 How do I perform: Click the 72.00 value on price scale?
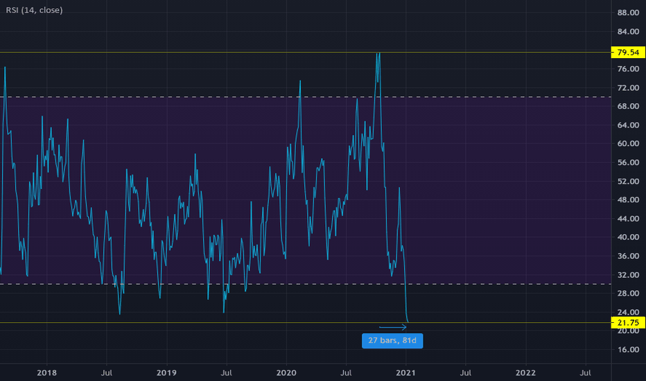[628, 88]
